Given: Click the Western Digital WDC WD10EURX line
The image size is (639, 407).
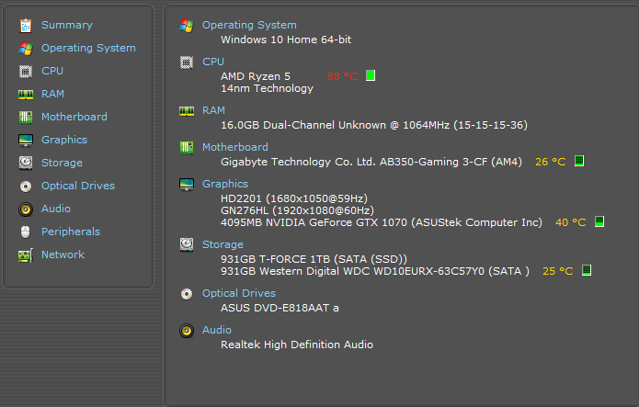Looking at the screenshot, I should (375, 271).
